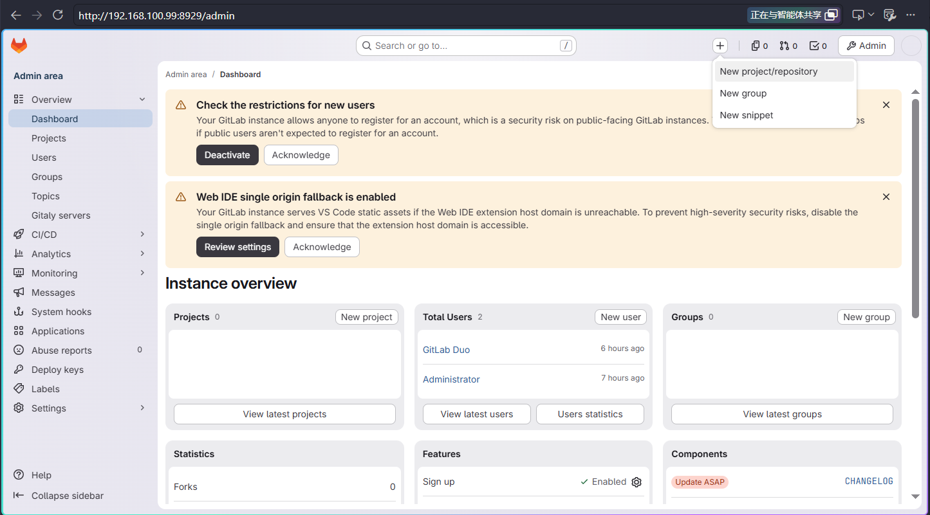Expand the Analytics sidebar section
The height and width of the screenshot is (515, 930).
pyautogui.click(x=80, y=254)
